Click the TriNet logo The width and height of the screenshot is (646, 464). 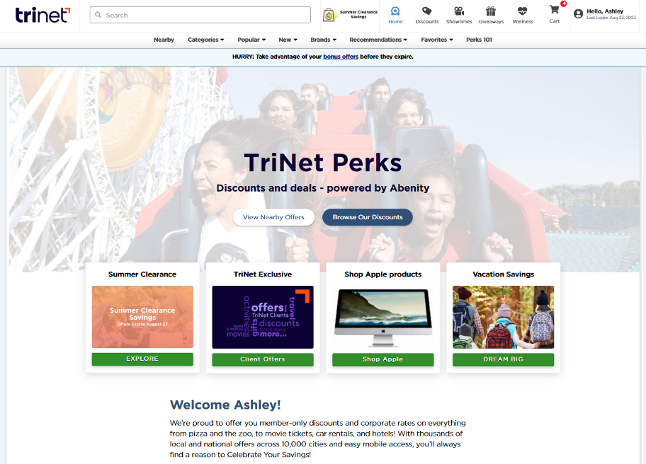coord(42,16)
